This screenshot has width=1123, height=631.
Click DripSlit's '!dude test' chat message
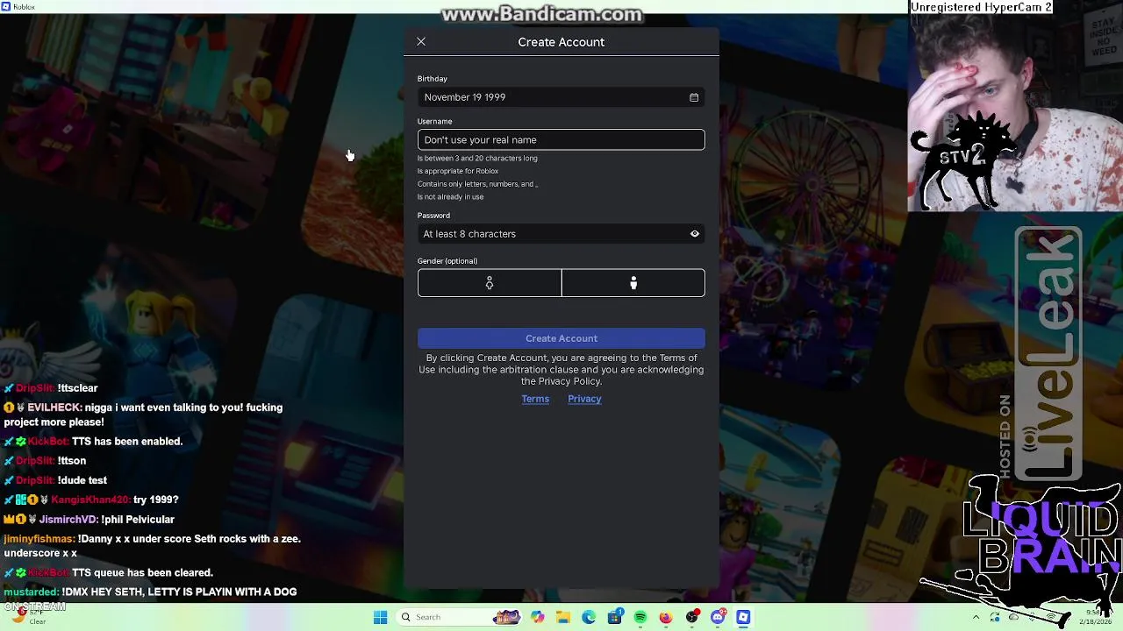point(82,480)
